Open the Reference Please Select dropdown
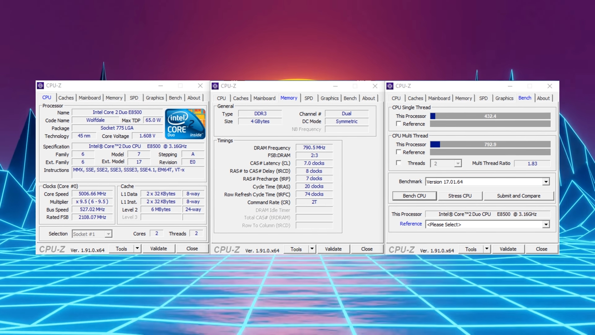595x335 pixels. (546, 224)
